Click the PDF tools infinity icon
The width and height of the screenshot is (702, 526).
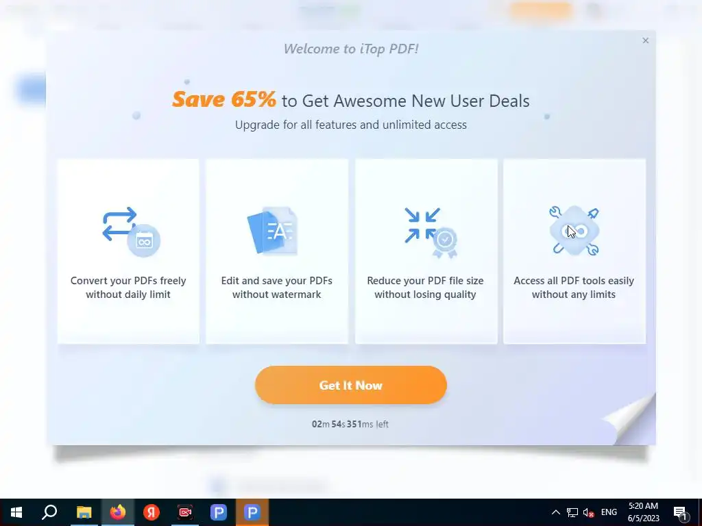[x=574, y=231]
